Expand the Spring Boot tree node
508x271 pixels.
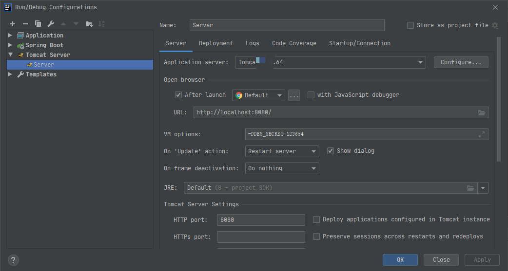coord(10,45)
